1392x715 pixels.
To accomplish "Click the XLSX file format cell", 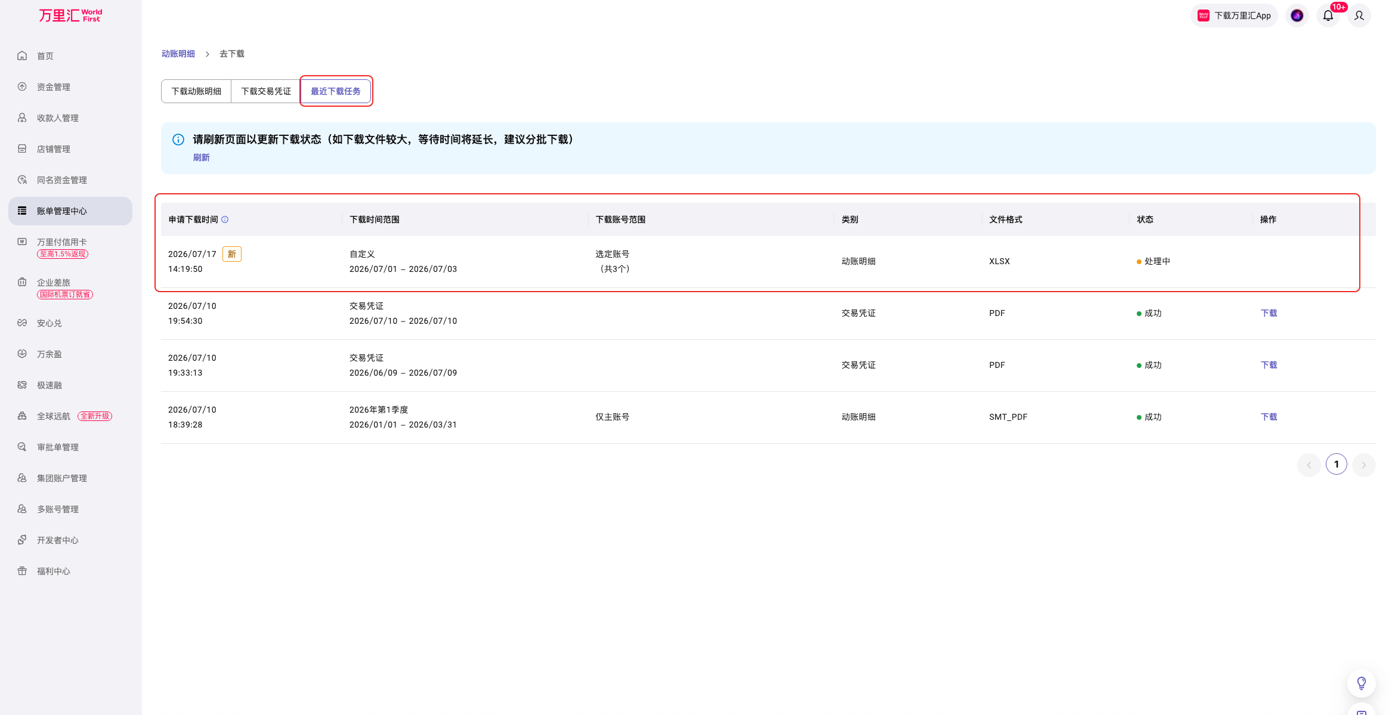I will (x=1000, y=261).
